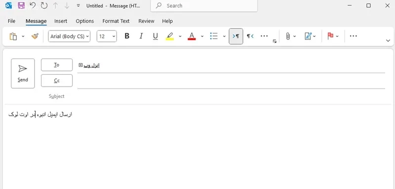Click the red Follow Up flag
The height and width of the screenshot is (189, 395).
[330, 36]
